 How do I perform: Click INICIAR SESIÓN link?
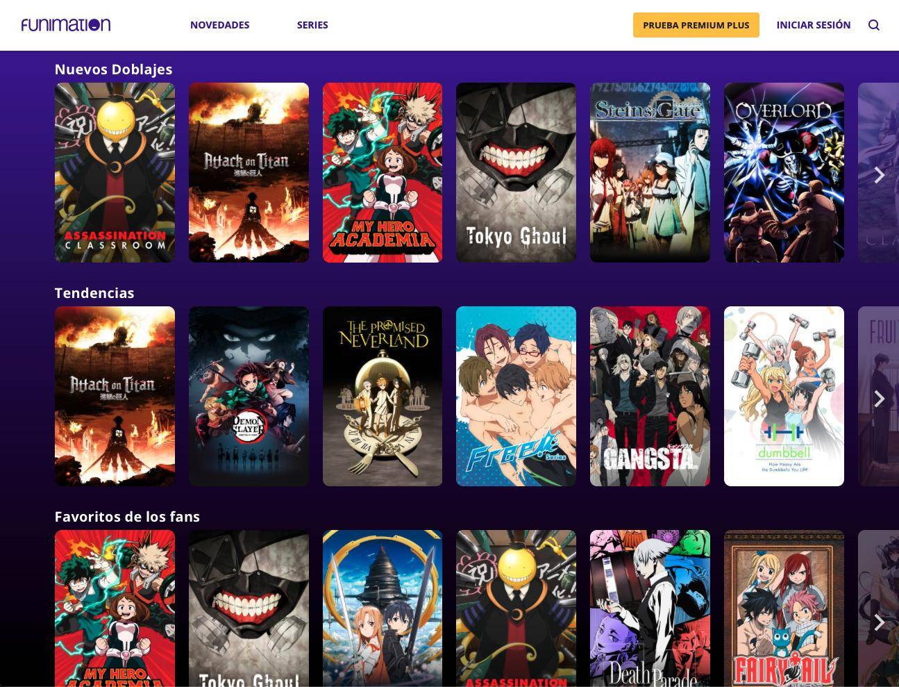coord(813,25)
